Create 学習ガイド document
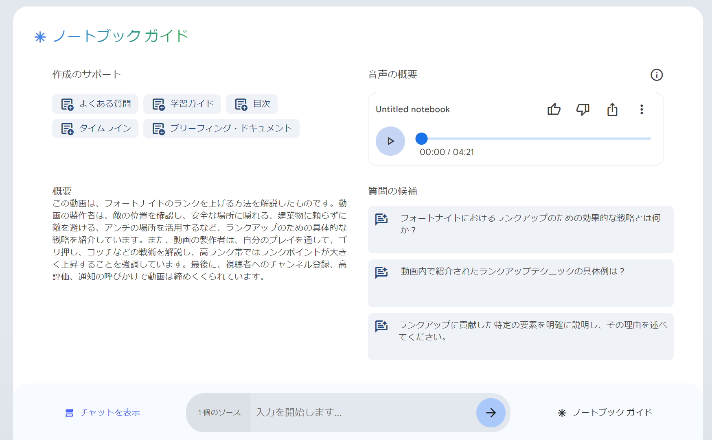712x440 pixels. coord(182,104)
